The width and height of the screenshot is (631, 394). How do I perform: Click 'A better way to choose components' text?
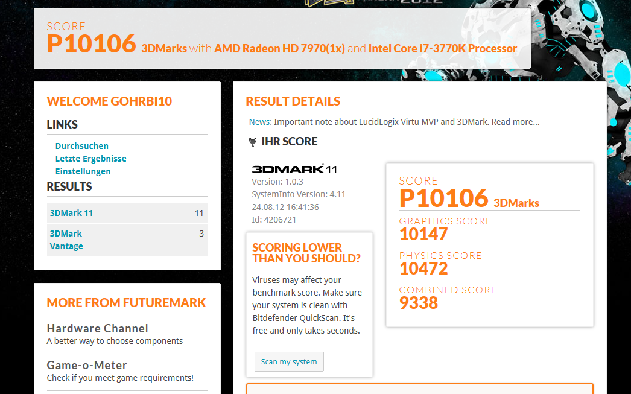[x=115, y=341]
